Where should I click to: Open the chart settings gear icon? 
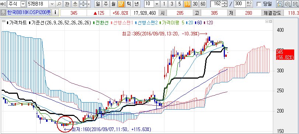tap(288, 4)
